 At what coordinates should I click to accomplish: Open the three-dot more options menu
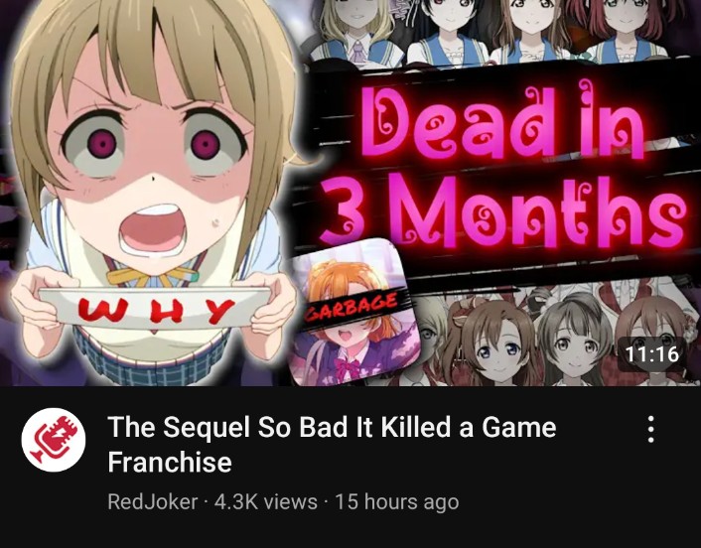[651, 429]
